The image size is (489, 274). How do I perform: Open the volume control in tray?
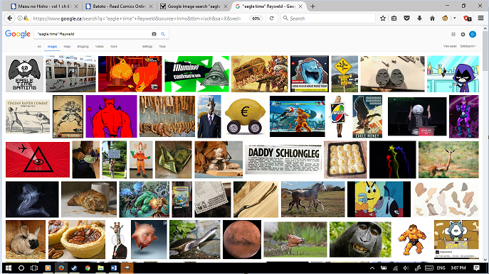point(406,268)
